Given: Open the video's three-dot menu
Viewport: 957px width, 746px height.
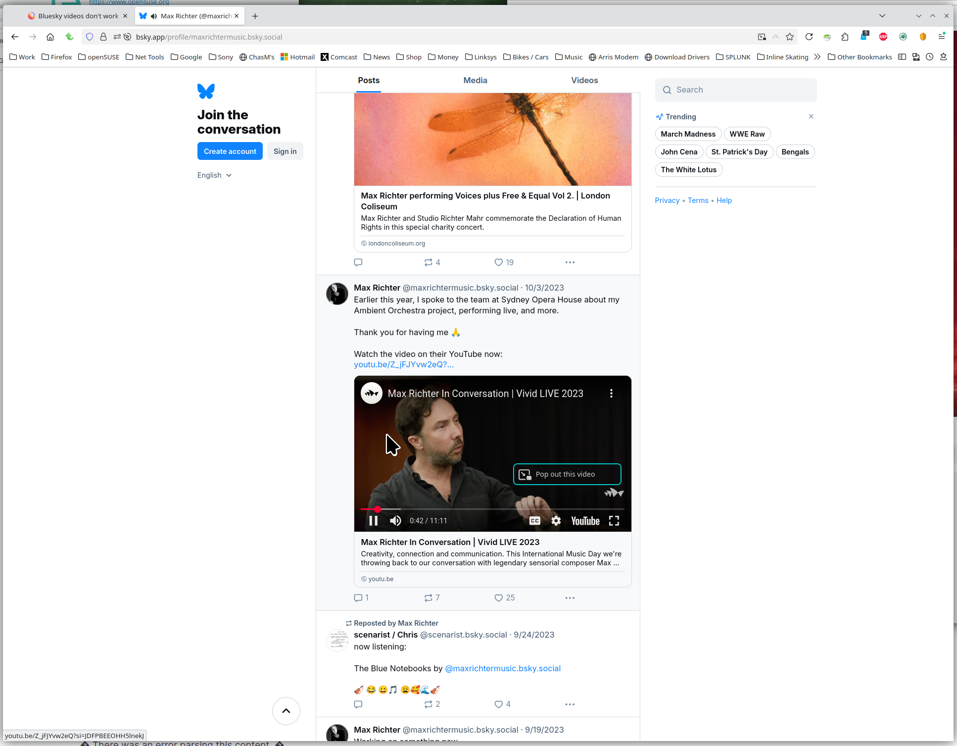Looking at the screenshot, I should pyautogui.click(x=612, y=393).
